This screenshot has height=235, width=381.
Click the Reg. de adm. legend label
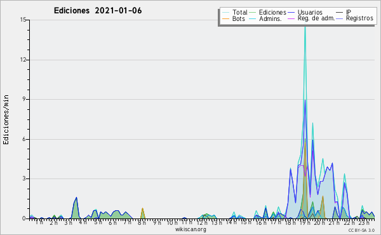pyautogui.click(x=316, y=18)
